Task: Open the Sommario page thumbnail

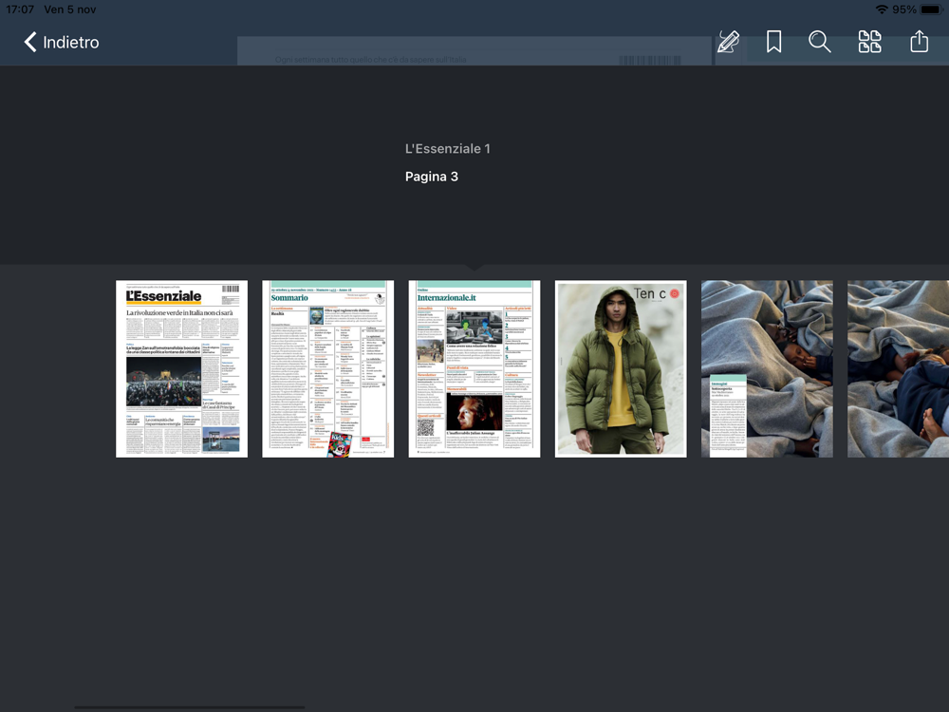Action: click(x=328, y=368)
